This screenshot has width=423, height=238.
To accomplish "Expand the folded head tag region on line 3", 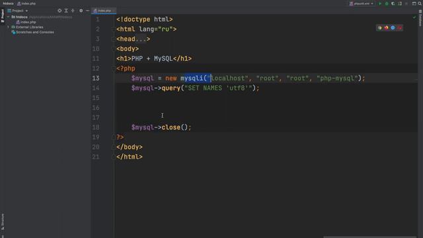I will [x=113, y=39].
